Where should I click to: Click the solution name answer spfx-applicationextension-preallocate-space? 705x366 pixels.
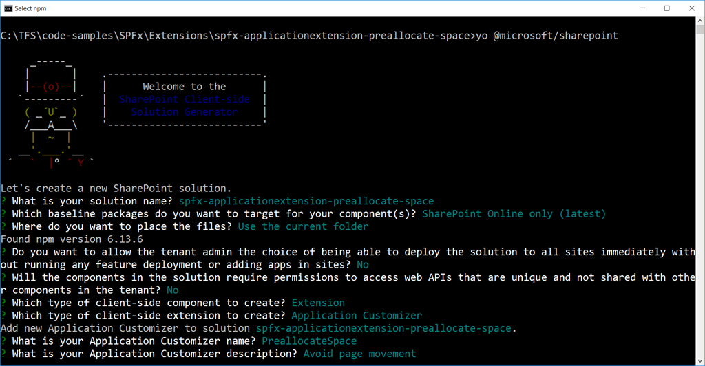(x=306, y=201)
